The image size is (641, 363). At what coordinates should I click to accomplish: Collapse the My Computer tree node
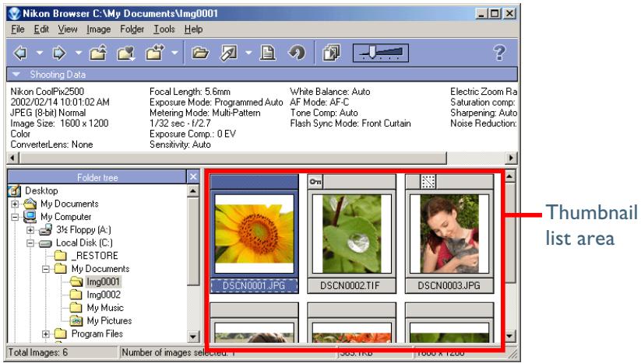pyautogui.click(x=15, y=217)
